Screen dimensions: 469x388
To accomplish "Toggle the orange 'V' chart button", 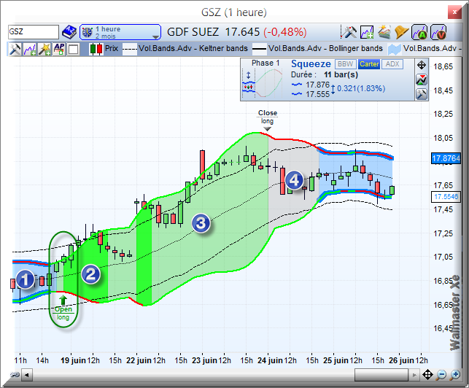I will pos(438,32).
